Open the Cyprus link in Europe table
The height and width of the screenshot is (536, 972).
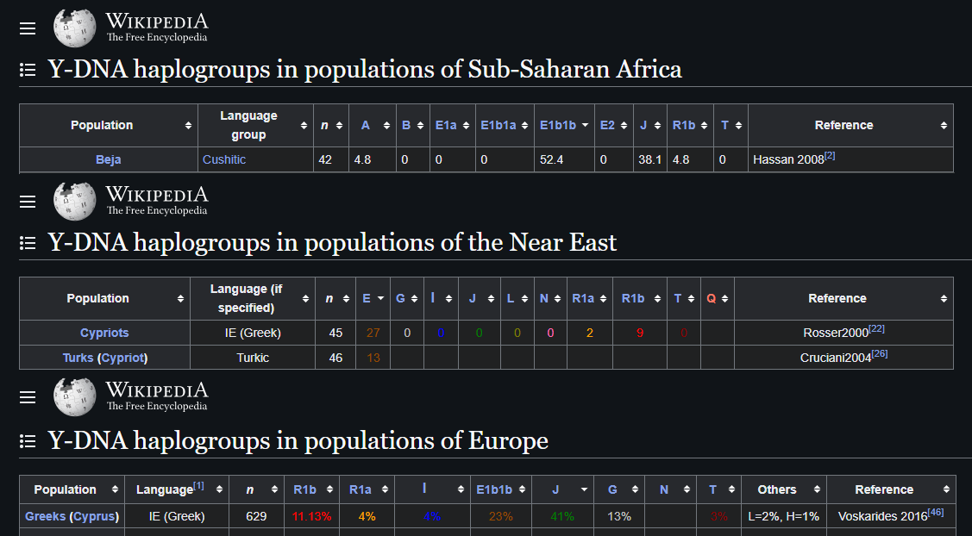[94, 517]
